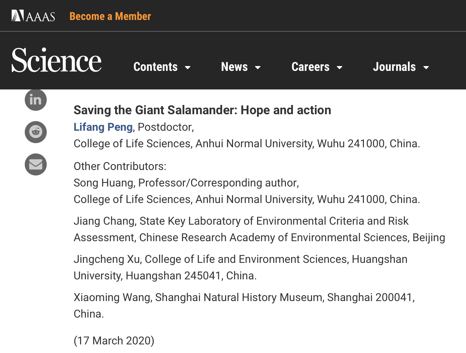Expand the Journals dropdown arrow

tap(426, 67)
